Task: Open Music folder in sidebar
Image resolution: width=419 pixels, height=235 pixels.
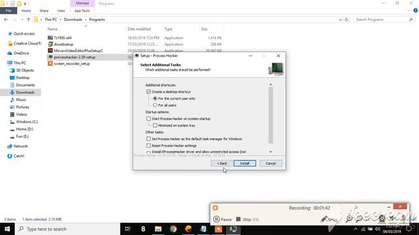Action: click(21, 100)
